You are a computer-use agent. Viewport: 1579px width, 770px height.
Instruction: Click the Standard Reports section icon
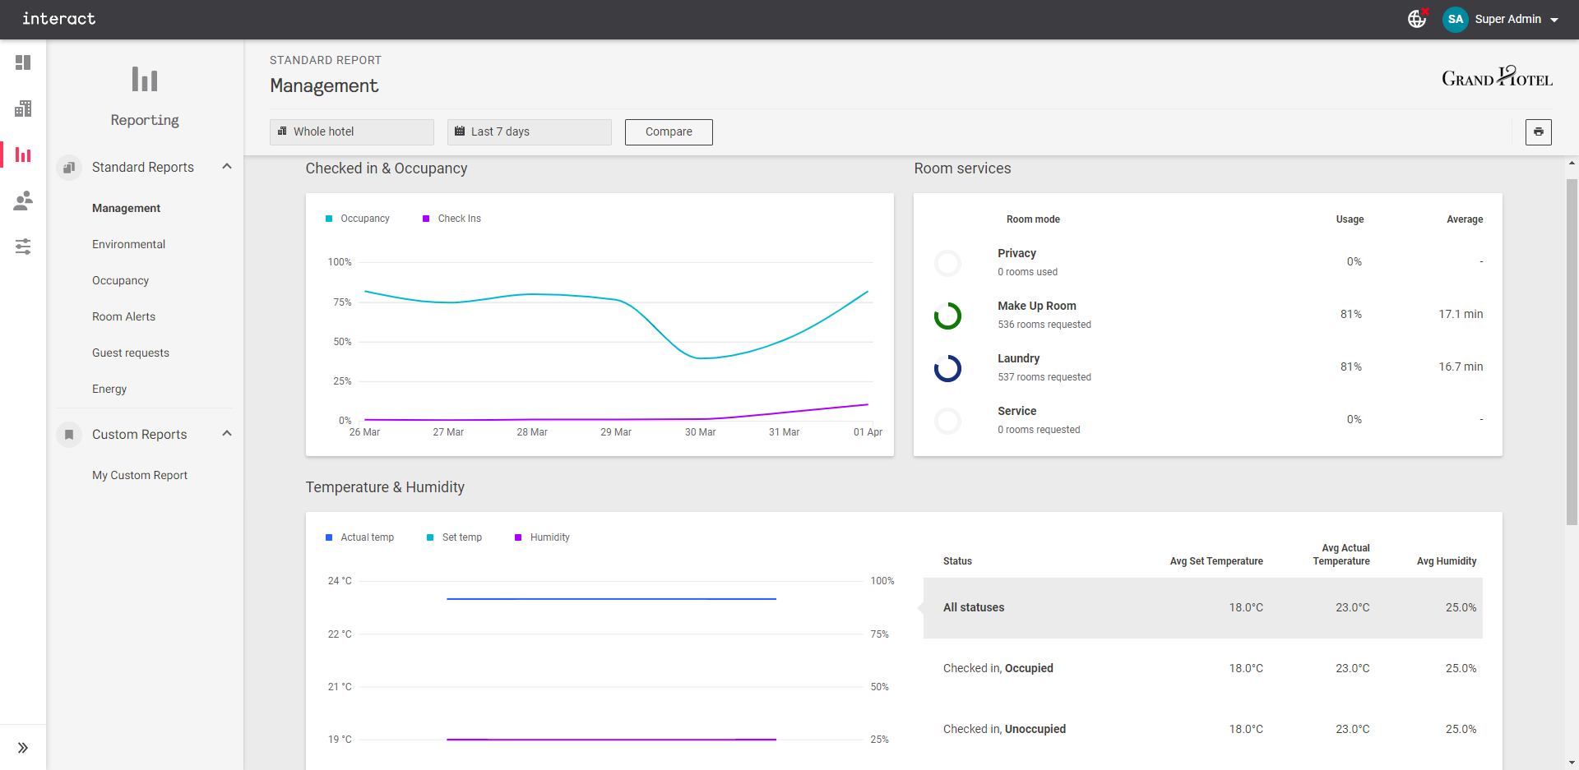(x=69, y=167)
